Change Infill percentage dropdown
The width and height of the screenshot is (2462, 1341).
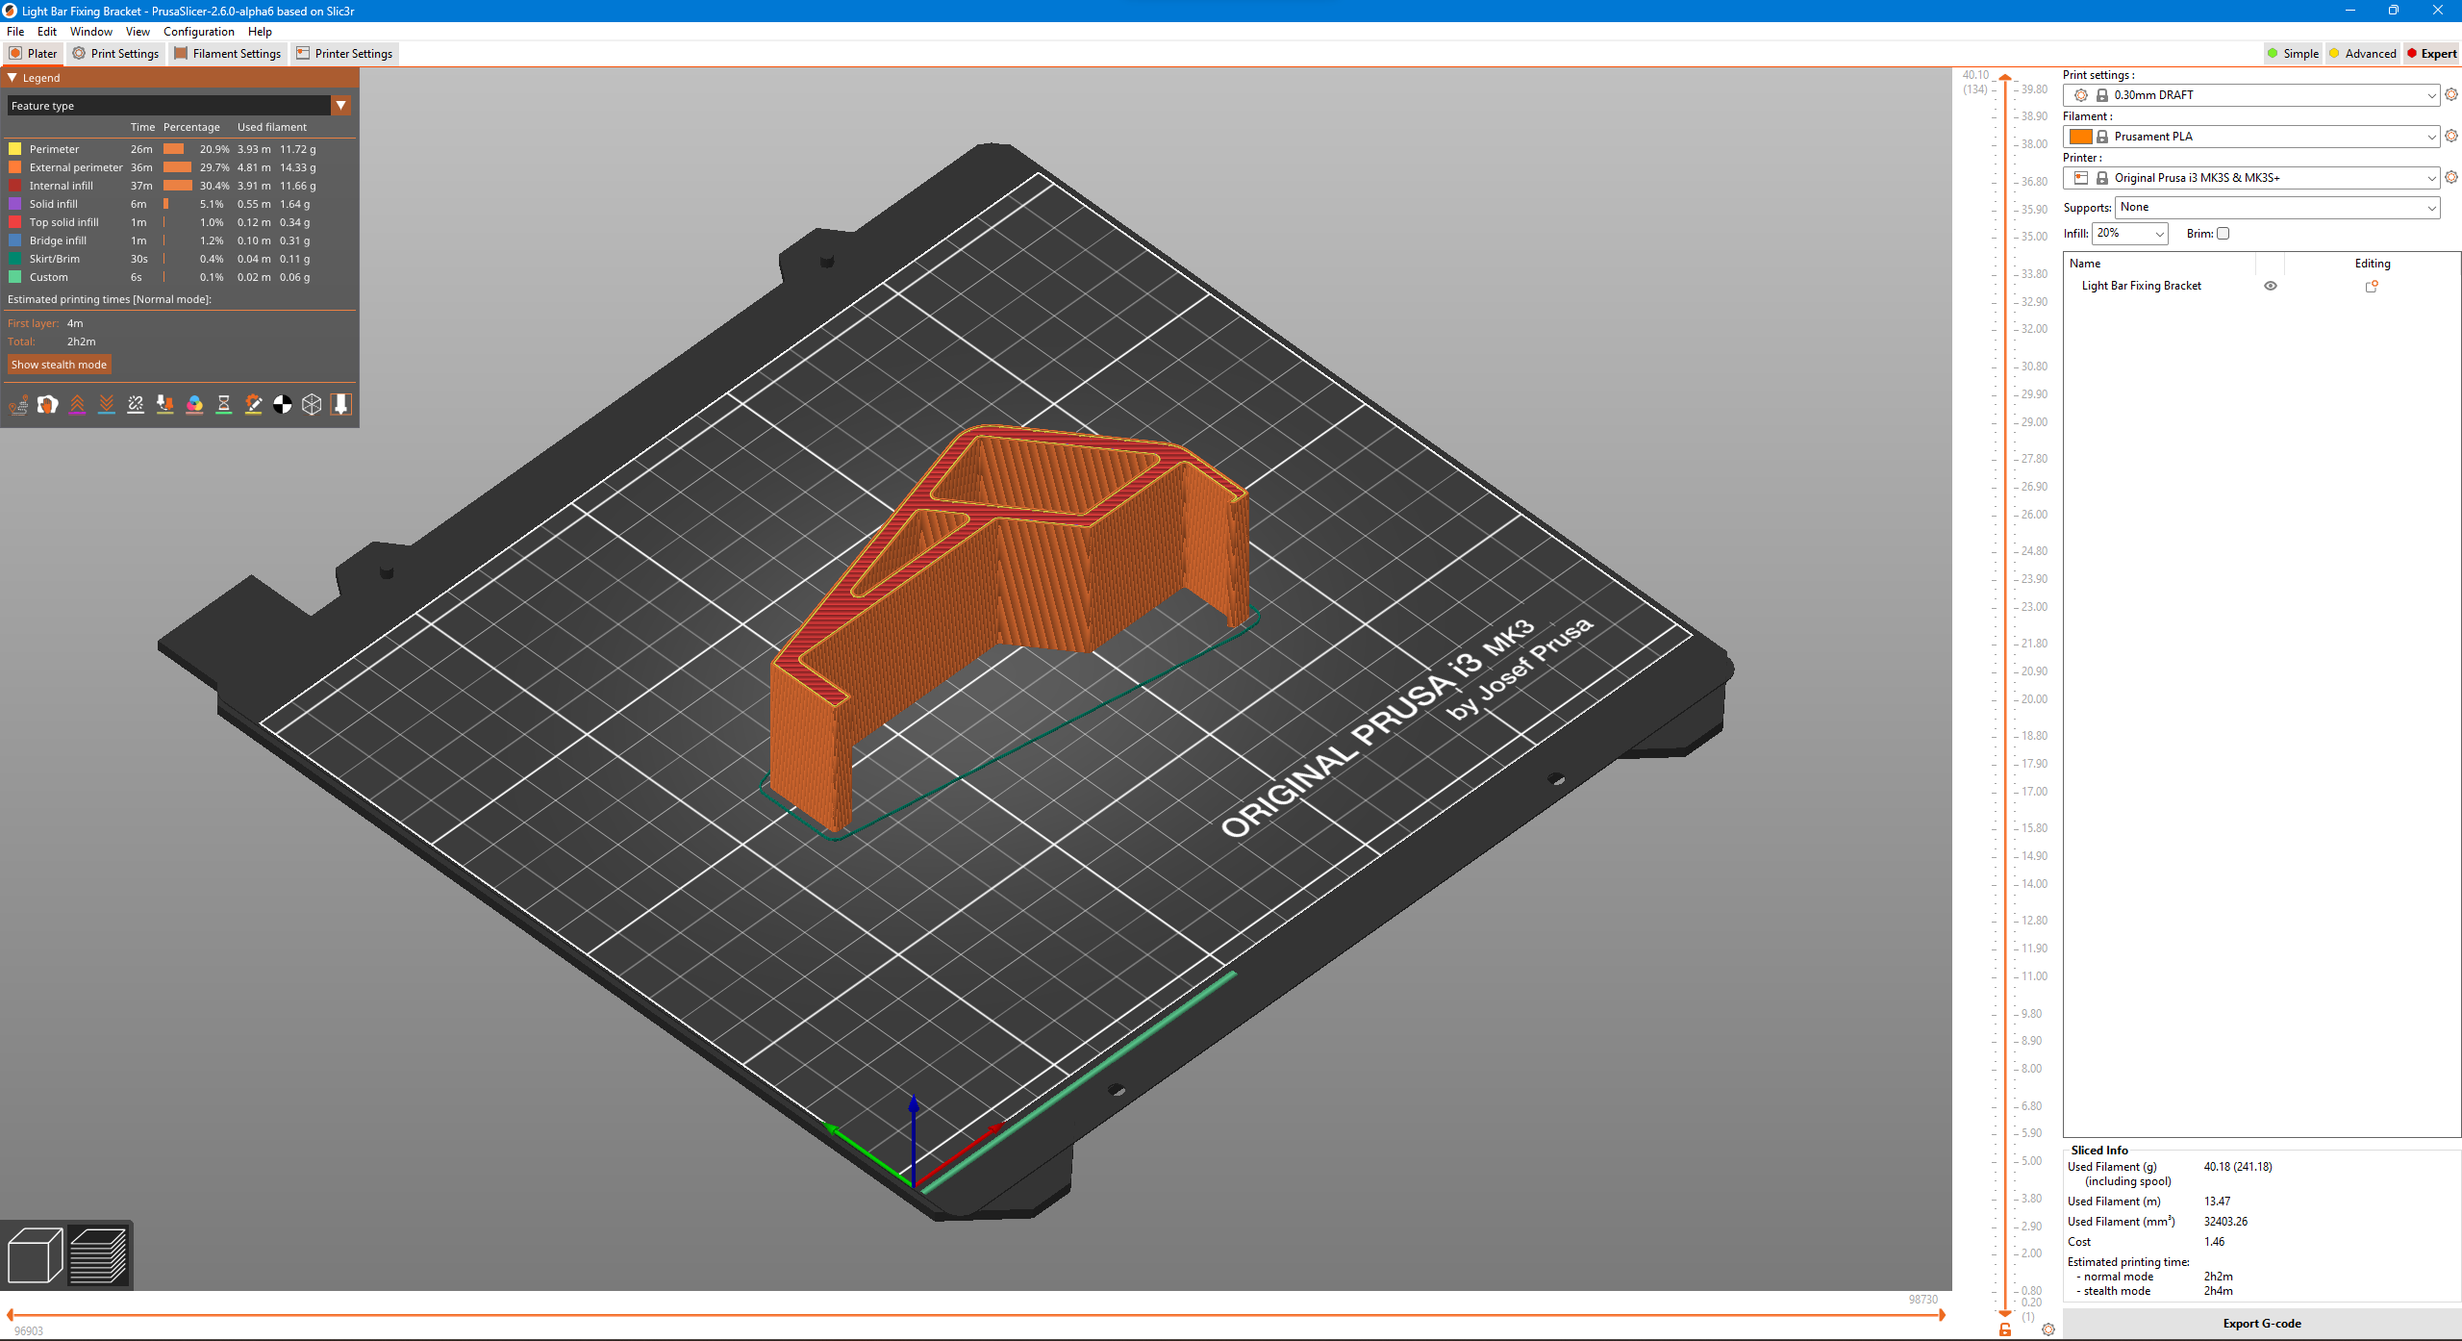(2129, 233)
